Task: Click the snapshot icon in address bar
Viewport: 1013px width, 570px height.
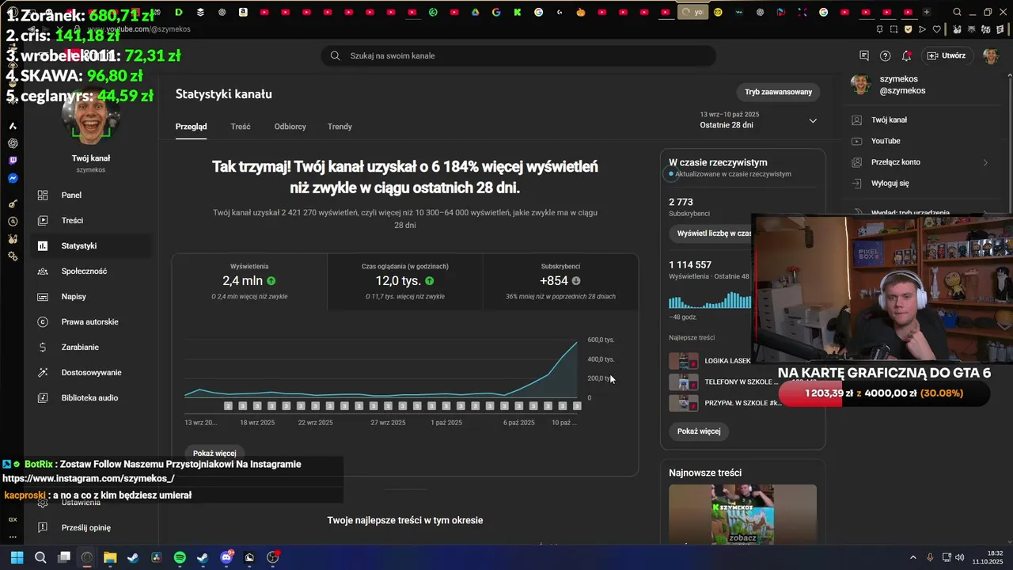Action: [x=894, y=29]
